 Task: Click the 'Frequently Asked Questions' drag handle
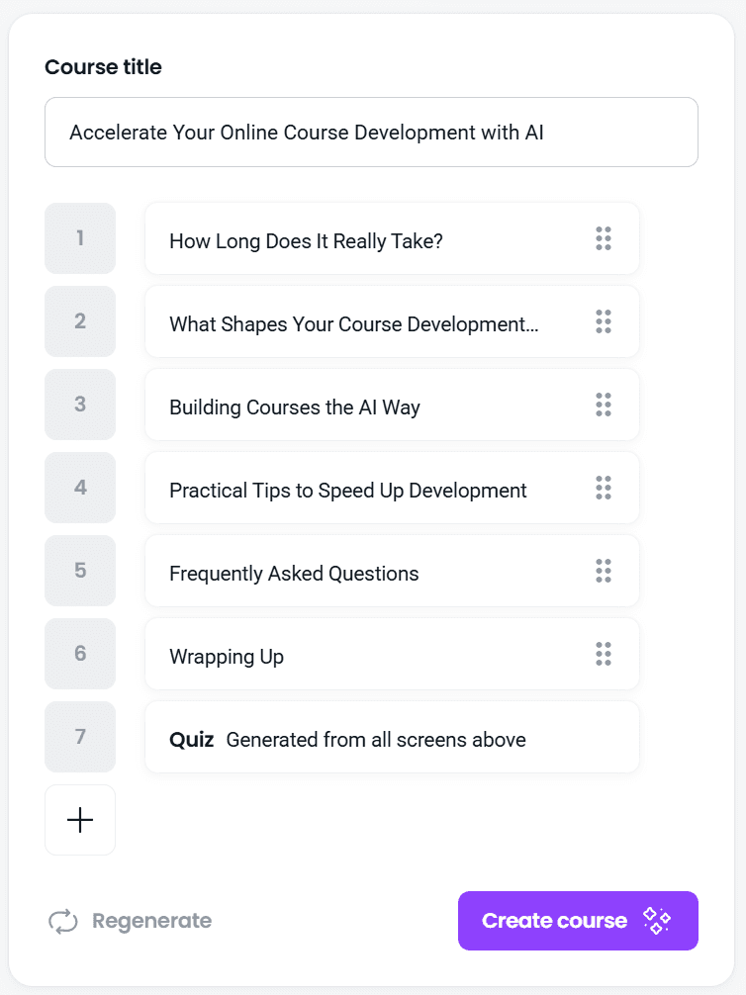click(x=604, y=571)
